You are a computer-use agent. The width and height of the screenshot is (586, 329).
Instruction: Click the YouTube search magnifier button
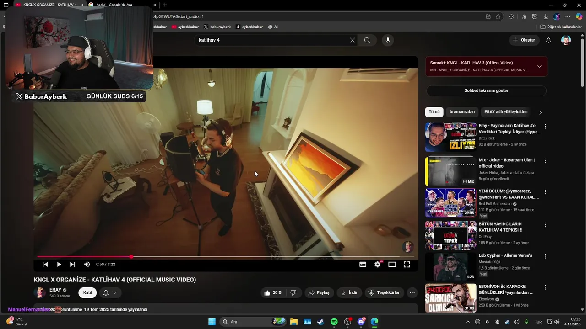(367, 40)
